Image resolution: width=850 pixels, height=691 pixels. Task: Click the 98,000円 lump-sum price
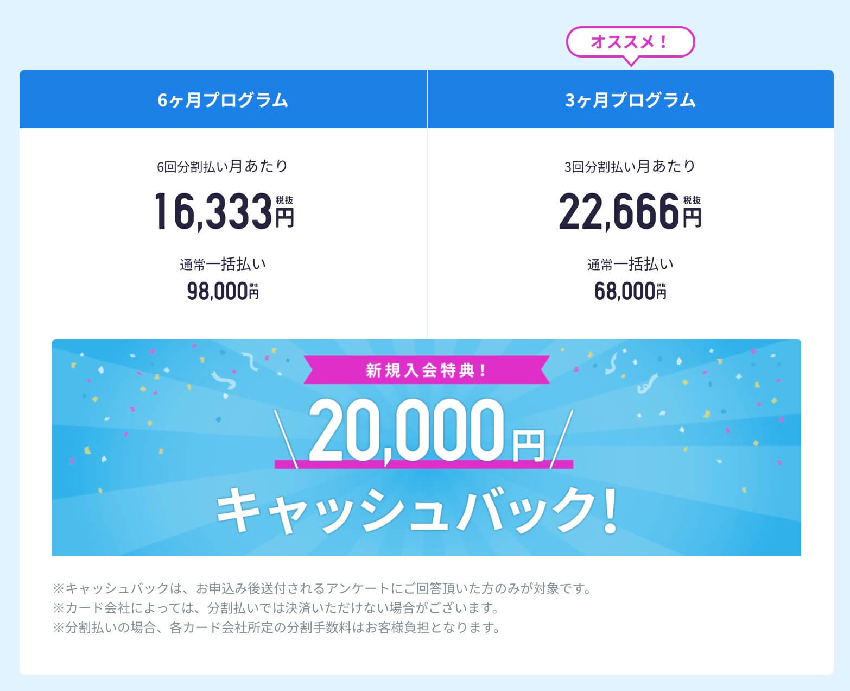click(x=223, y=292)
